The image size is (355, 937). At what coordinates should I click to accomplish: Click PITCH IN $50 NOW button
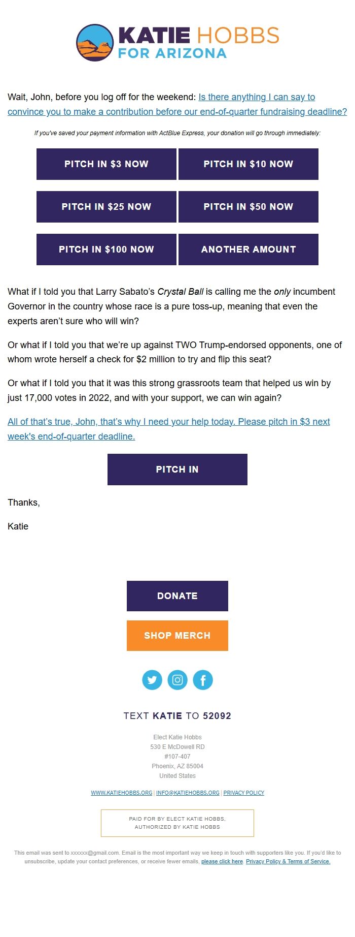pyautogui.click(x=248, y=207)
